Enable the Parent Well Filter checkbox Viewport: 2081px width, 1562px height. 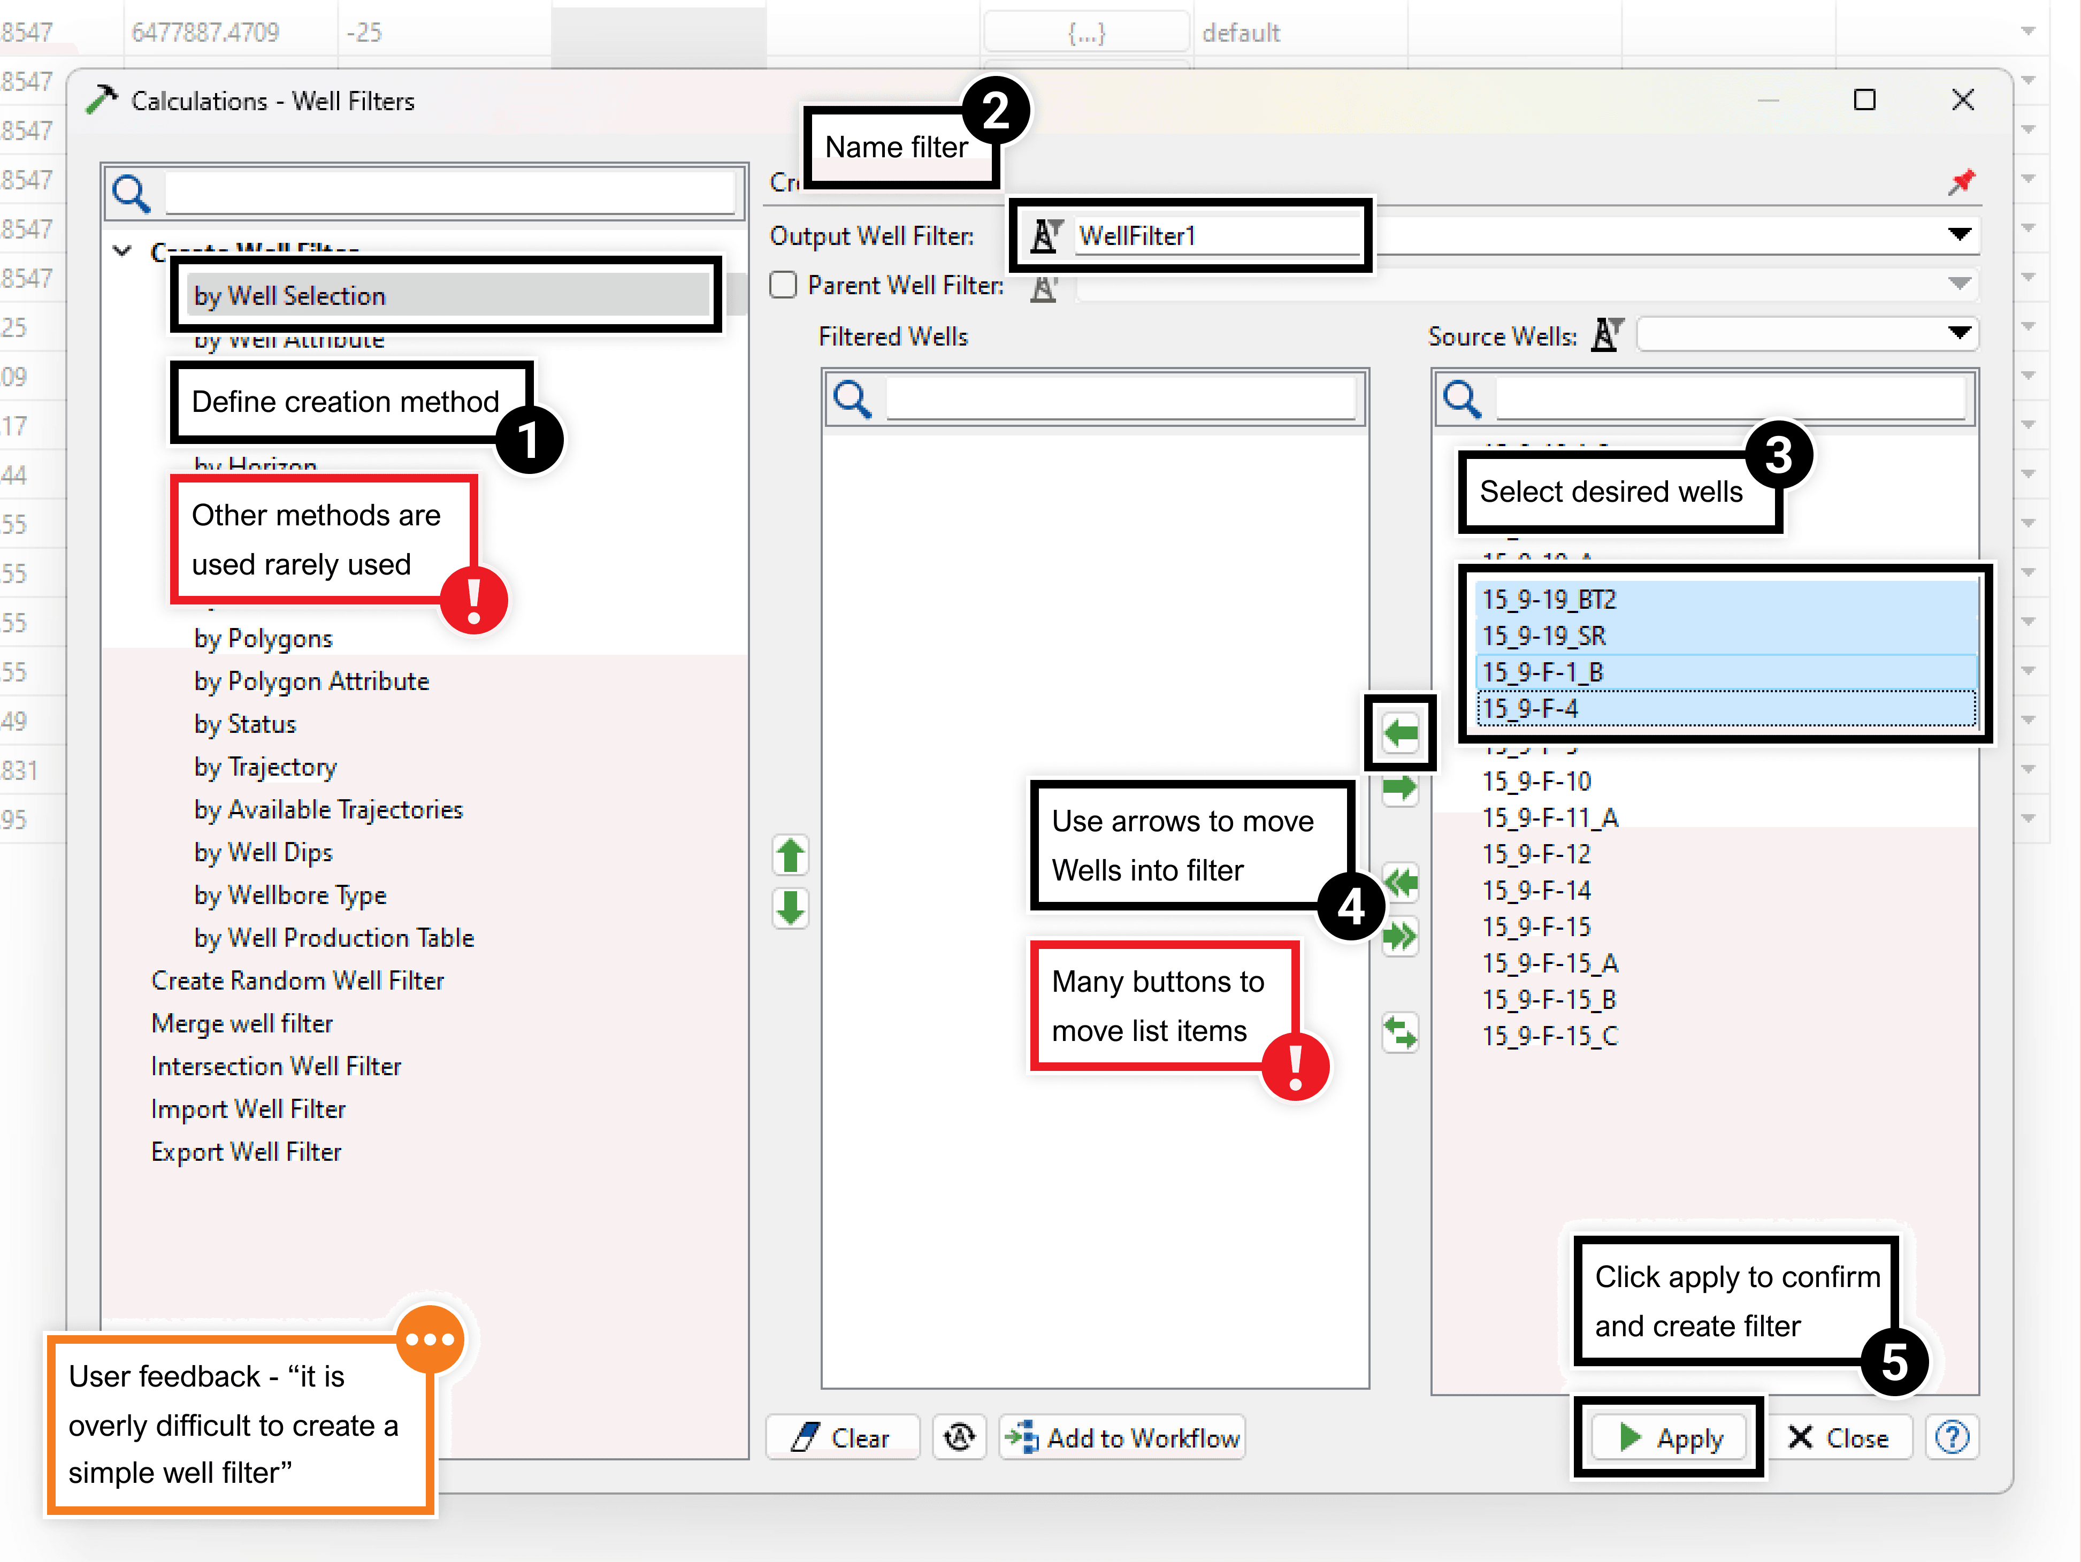point(783,285)
